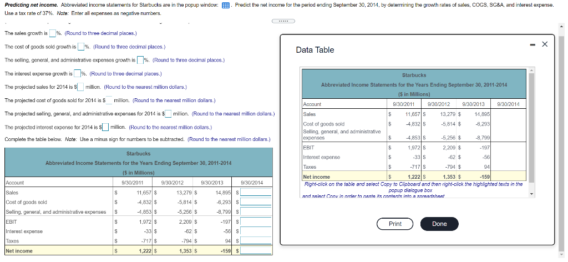Click the projected 2014 sales input
Screen dimensions: 568x262
[x=81, y=87]
